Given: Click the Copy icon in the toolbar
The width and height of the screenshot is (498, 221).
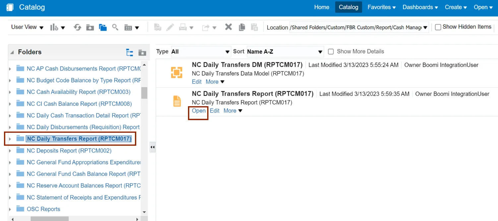Looking at the screenshot, I should tap(242, 27).
